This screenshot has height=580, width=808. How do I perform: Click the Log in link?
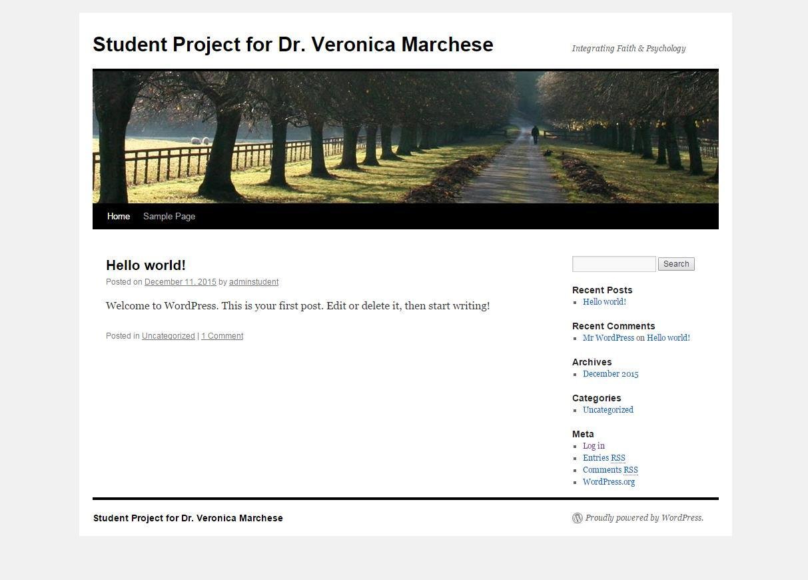coord(594,446)
